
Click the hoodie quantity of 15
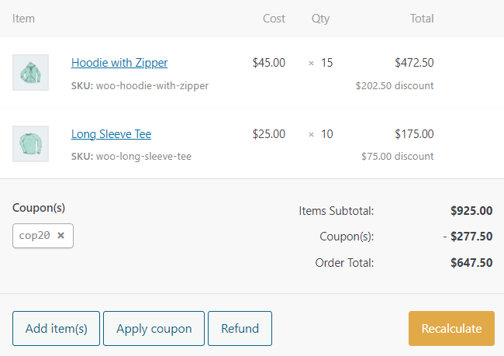326,63
